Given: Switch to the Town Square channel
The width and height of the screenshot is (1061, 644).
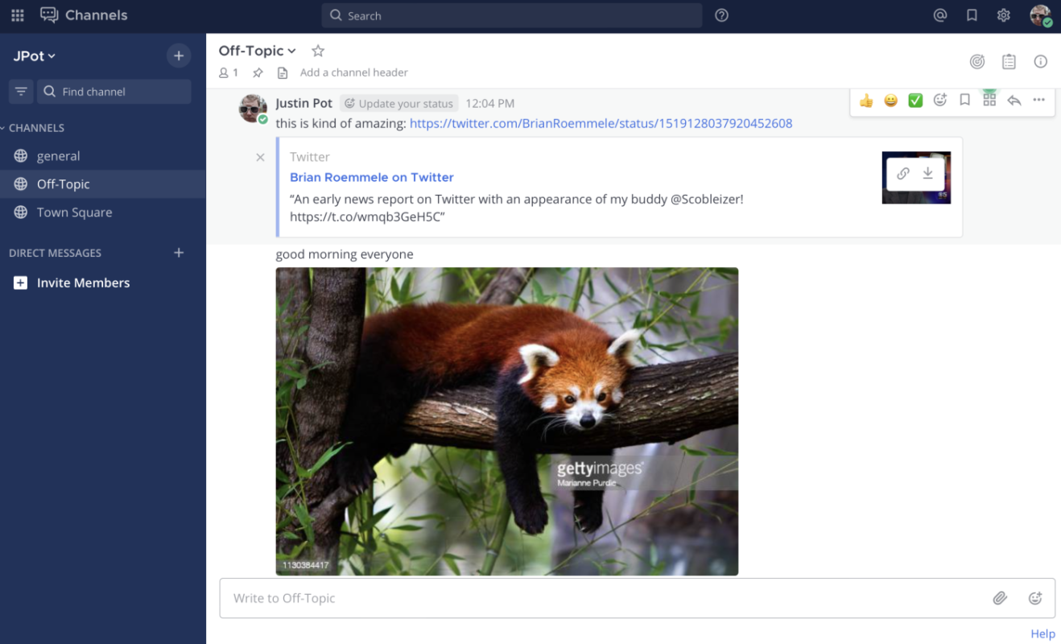Looking at the screenshot, I should [74, 213].
